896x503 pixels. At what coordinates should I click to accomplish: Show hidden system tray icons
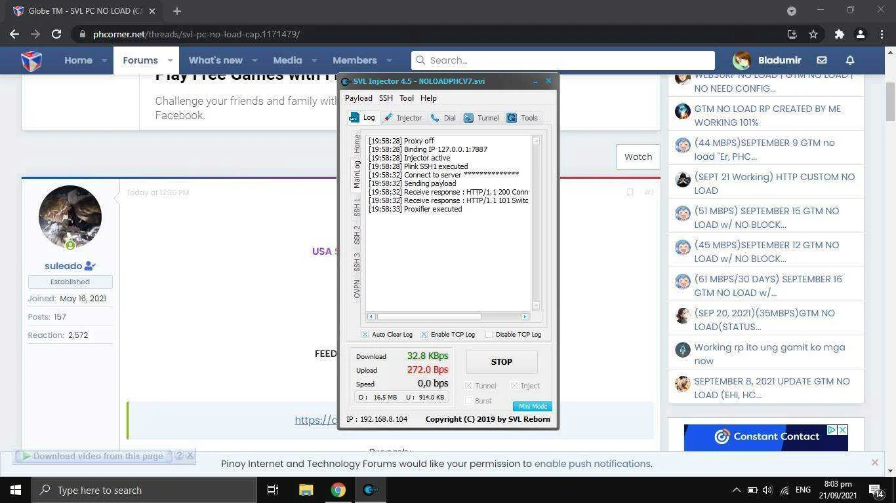pyautogui.click(x=736, y=490)
